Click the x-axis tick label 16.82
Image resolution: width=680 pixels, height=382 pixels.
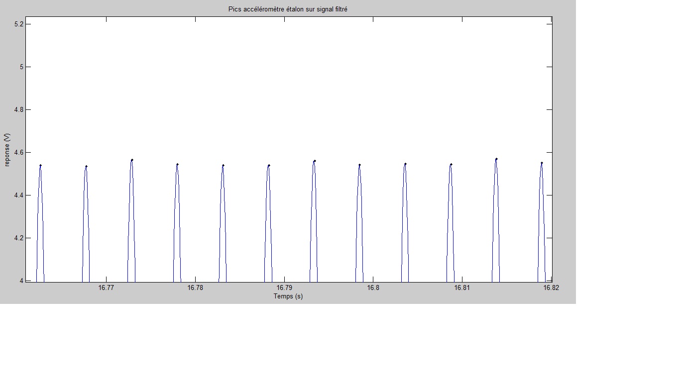point(551,288)
